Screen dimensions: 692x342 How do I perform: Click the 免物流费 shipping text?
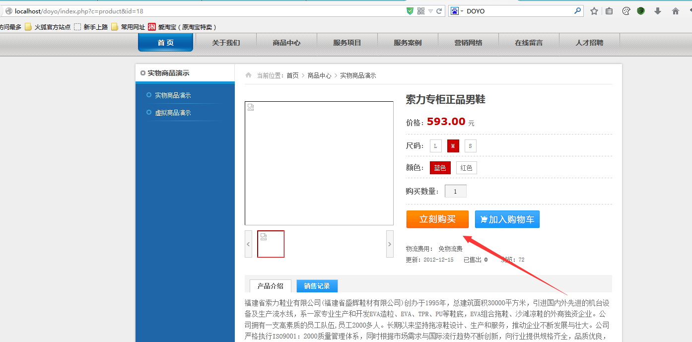tap(450, 249)
